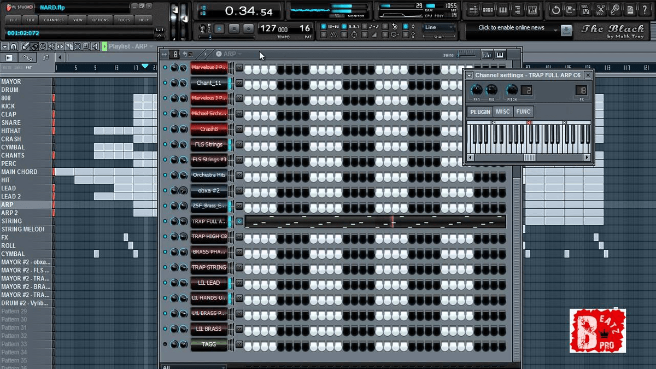Toggle loop recording LED
Image resolution: width=656 pixels, height=369 pixels.
tap(385, 27)
